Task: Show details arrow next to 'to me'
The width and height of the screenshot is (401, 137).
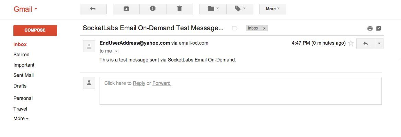Action: click(x=116, y=51)
